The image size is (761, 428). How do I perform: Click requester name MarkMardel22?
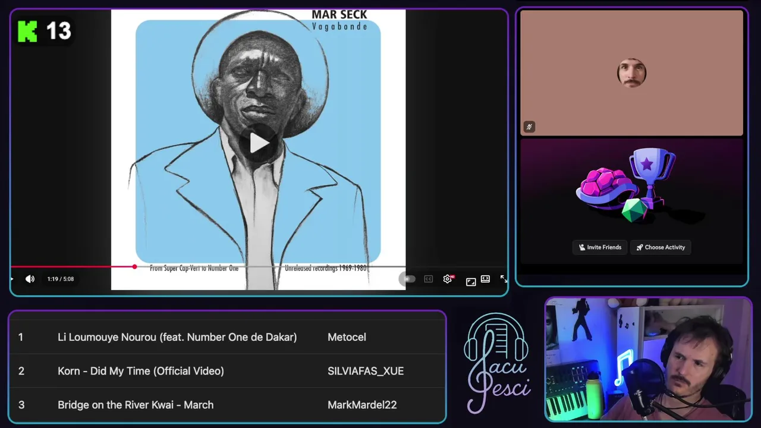(x=362, y=405)
